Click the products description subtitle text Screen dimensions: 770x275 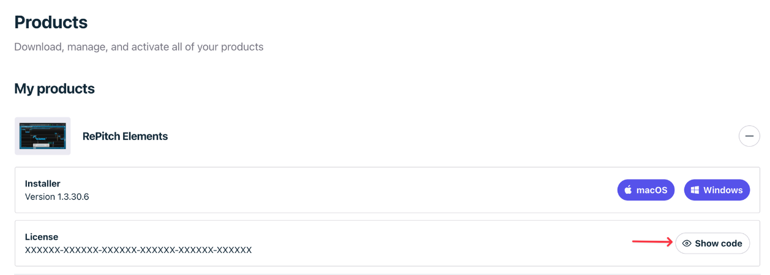[139, 46]
